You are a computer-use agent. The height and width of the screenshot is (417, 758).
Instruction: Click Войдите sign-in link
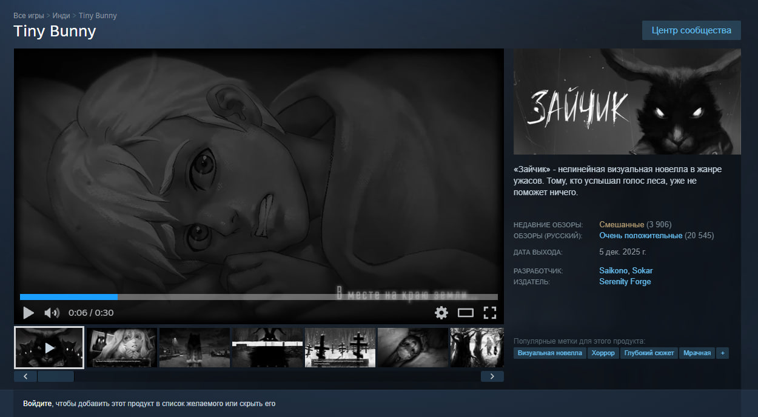[38, 403]
